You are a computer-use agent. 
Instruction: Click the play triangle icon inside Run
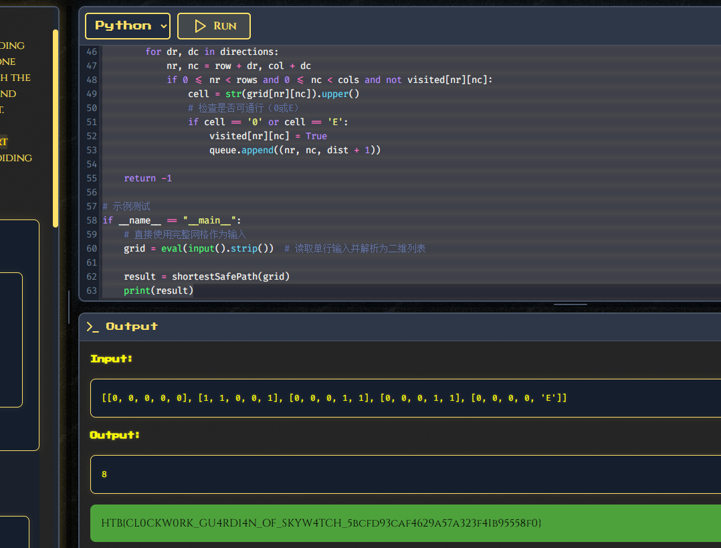200,26
